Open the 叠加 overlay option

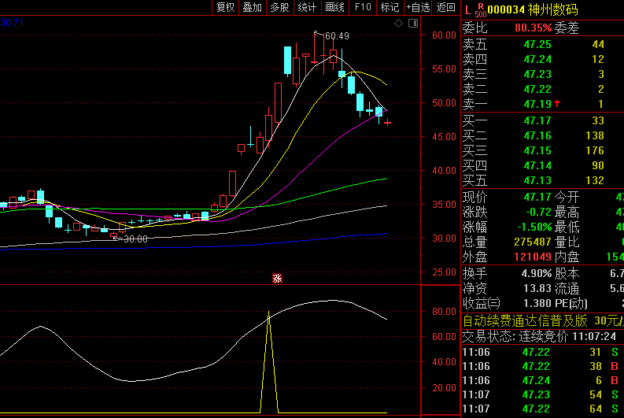(253, 8)
